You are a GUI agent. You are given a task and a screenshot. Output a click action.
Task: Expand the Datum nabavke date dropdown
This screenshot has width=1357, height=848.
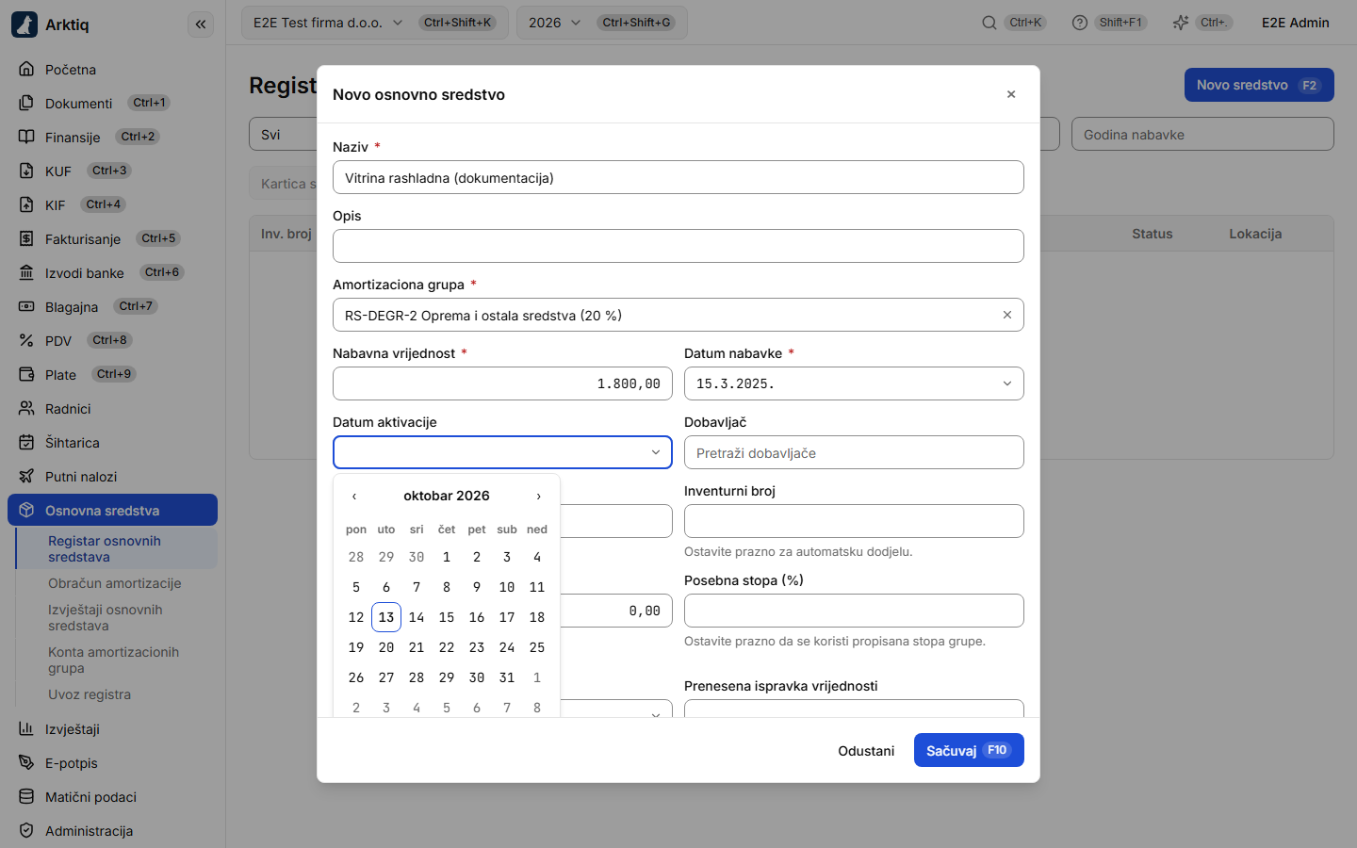tap(1007, 383)
